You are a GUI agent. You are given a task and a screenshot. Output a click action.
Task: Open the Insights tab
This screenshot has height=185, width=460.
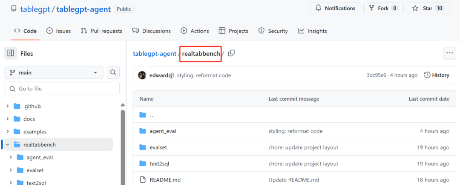pyautogui.click(x=312, y=31)
